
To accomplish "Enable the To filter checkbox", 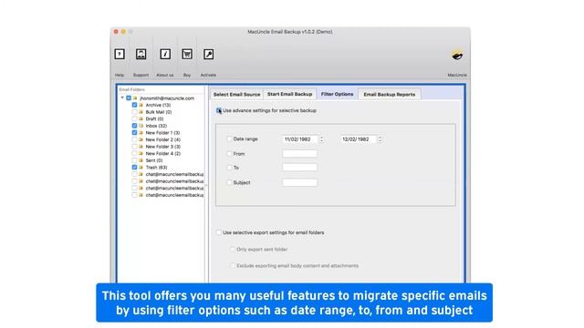I will tap(229, 168).
